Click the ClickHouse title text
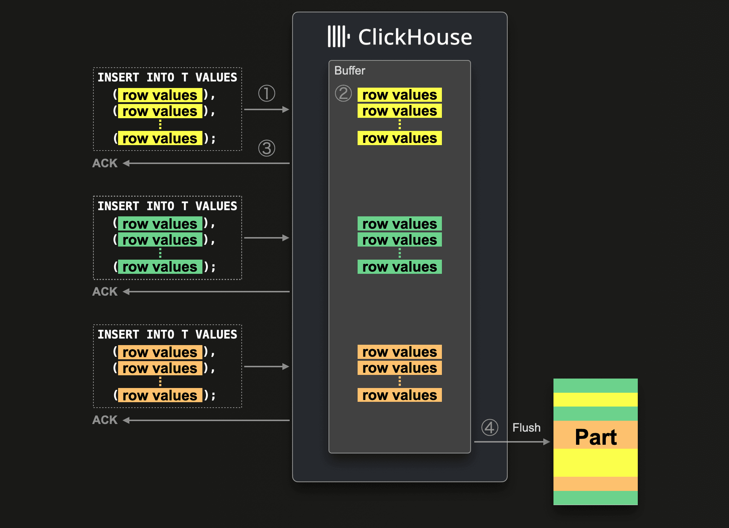729x528 pixels. (x=415, y=37)
